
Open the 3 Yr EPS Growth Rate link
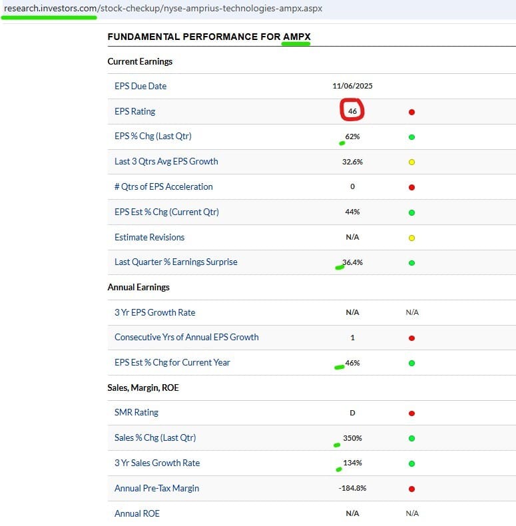tap(154, 313)
